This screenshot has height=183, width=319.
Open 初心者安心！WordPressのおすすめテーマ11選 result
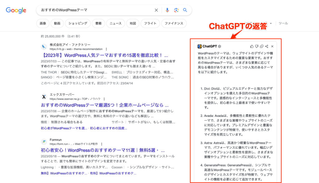(x=103, y=150)
